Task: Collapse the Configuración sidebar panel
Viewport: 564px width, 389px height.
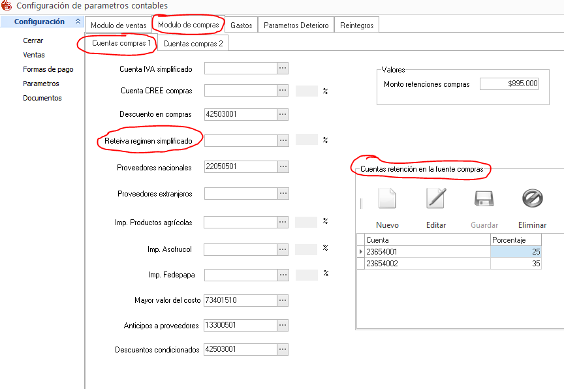Action: coord(78,22)
